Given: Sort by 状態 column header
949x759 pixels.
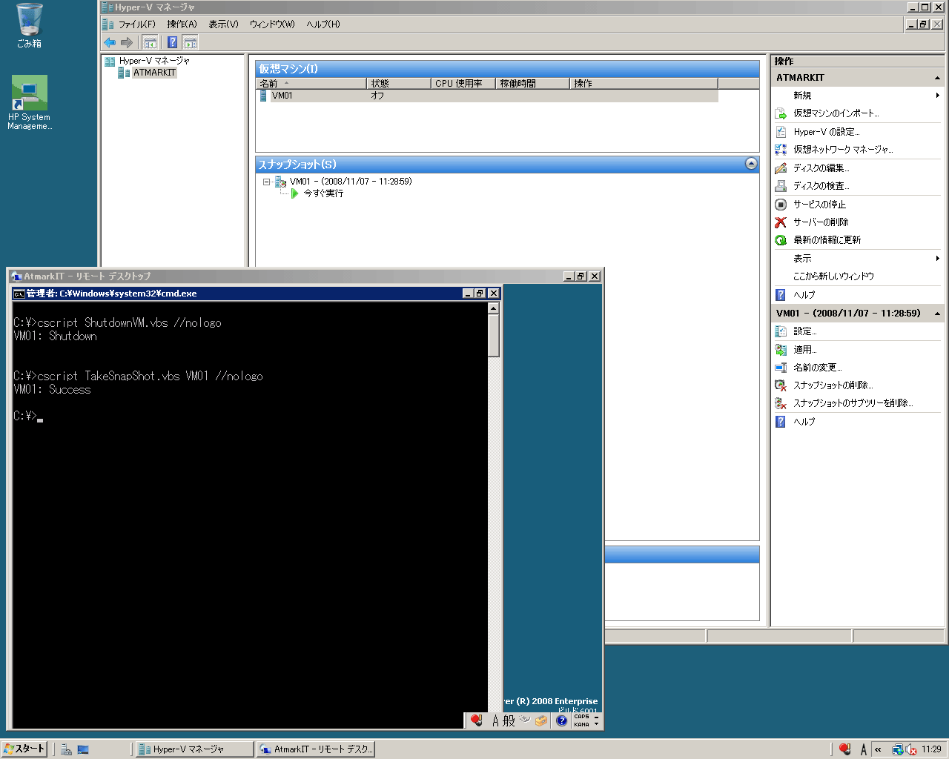Looking at the screenshot, I should click(x=398, y=84).
